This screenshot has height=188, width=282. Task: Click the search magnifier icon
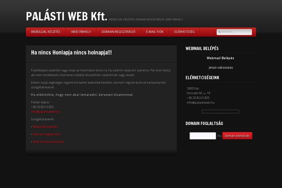(x=219, y=32)
